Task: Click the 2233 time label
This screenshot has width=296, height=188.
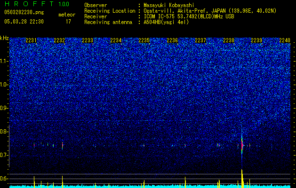Action: pyautogui.click(x=88, y=40)
